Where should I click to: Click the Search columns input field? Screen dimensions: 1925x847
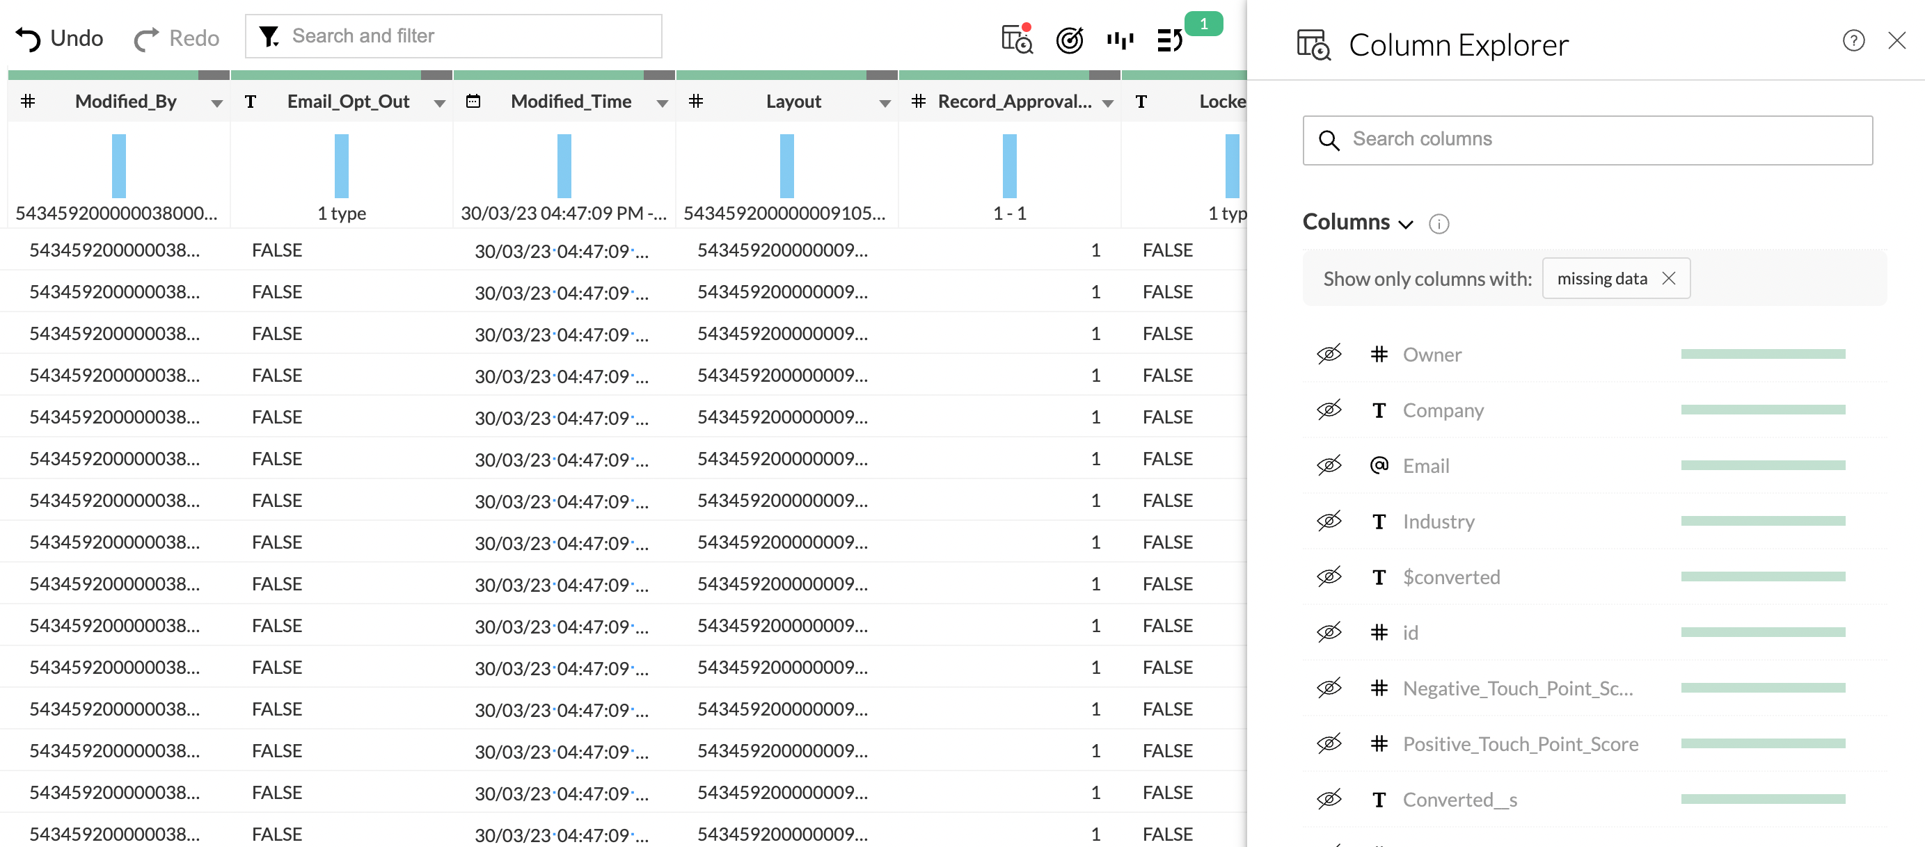click(1587, 140)
